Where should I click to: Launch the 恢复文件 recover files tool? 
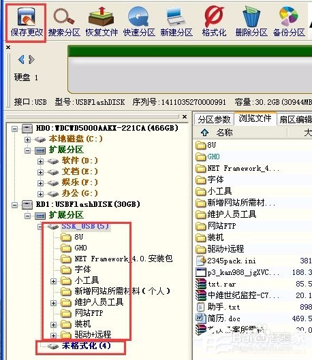click(102, 22)
